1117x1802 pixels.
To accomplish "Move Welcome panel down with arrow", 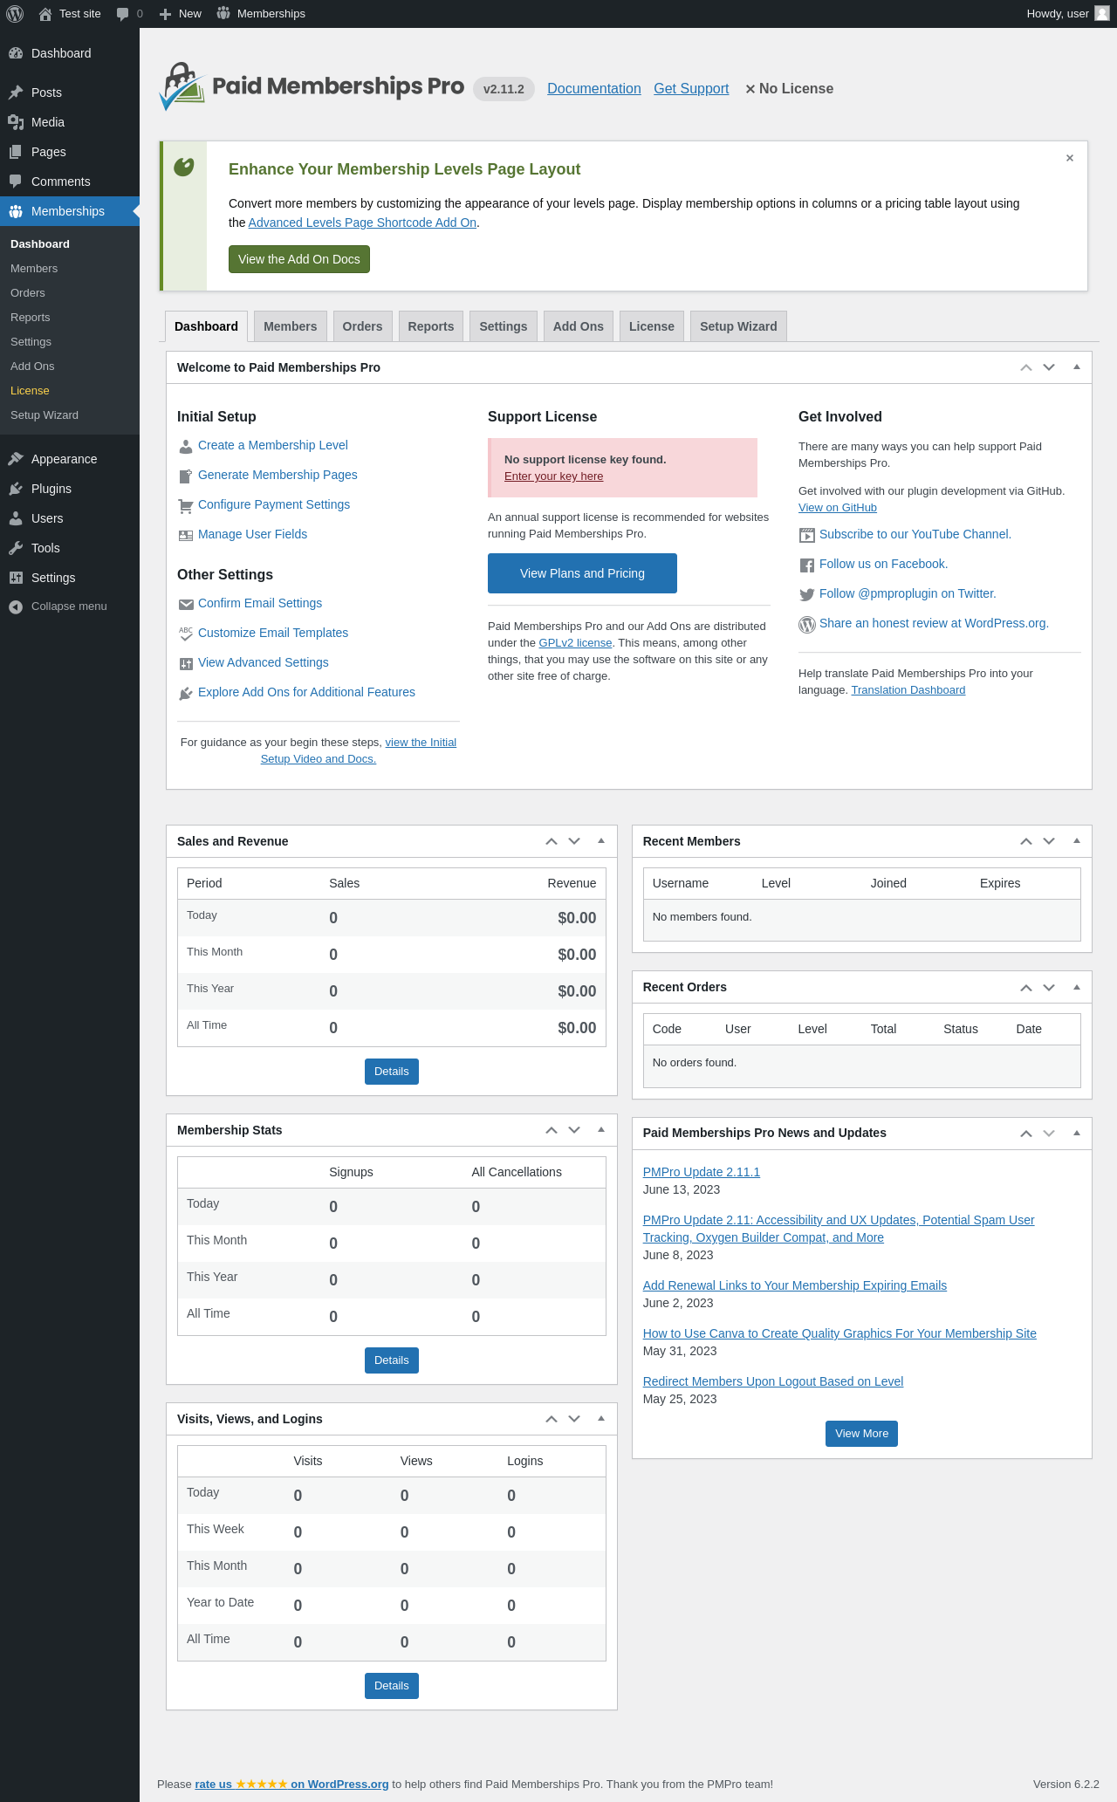I will coord(1049,367).
